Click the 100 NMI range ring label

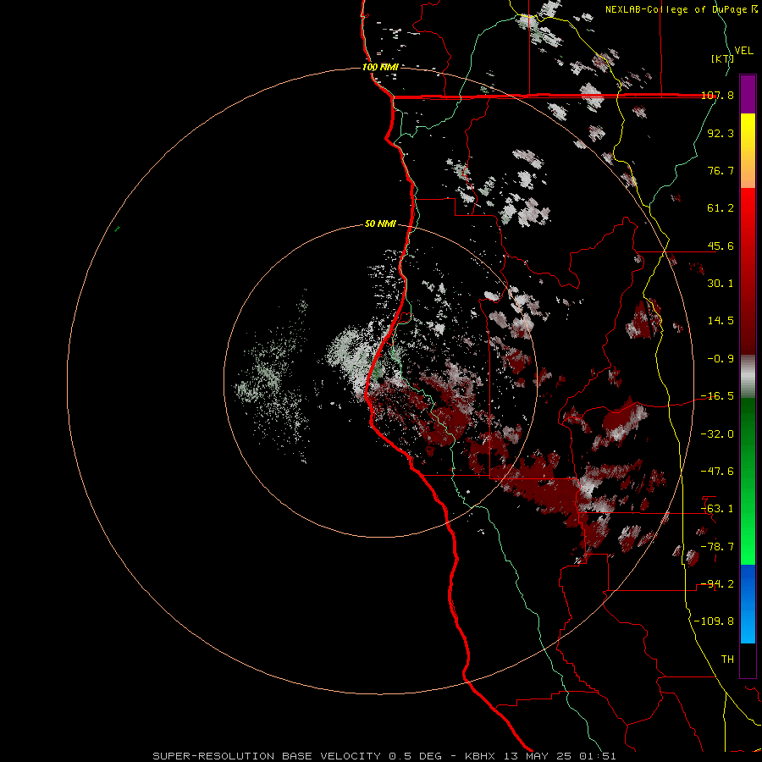click(380, 67)
